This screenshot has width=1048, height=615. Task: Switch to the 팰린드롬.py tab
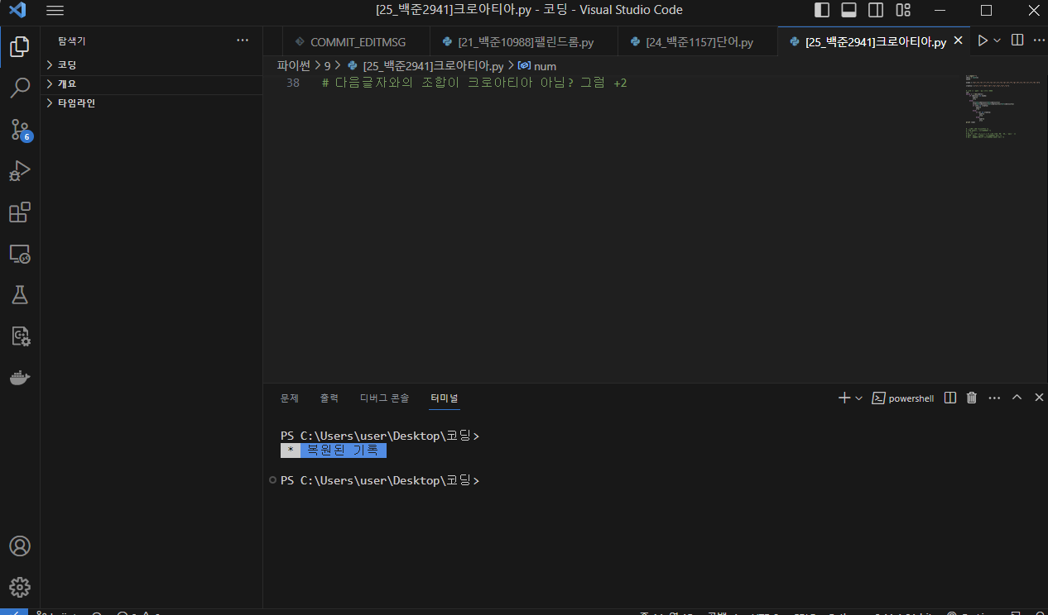[x=525, y=41]
